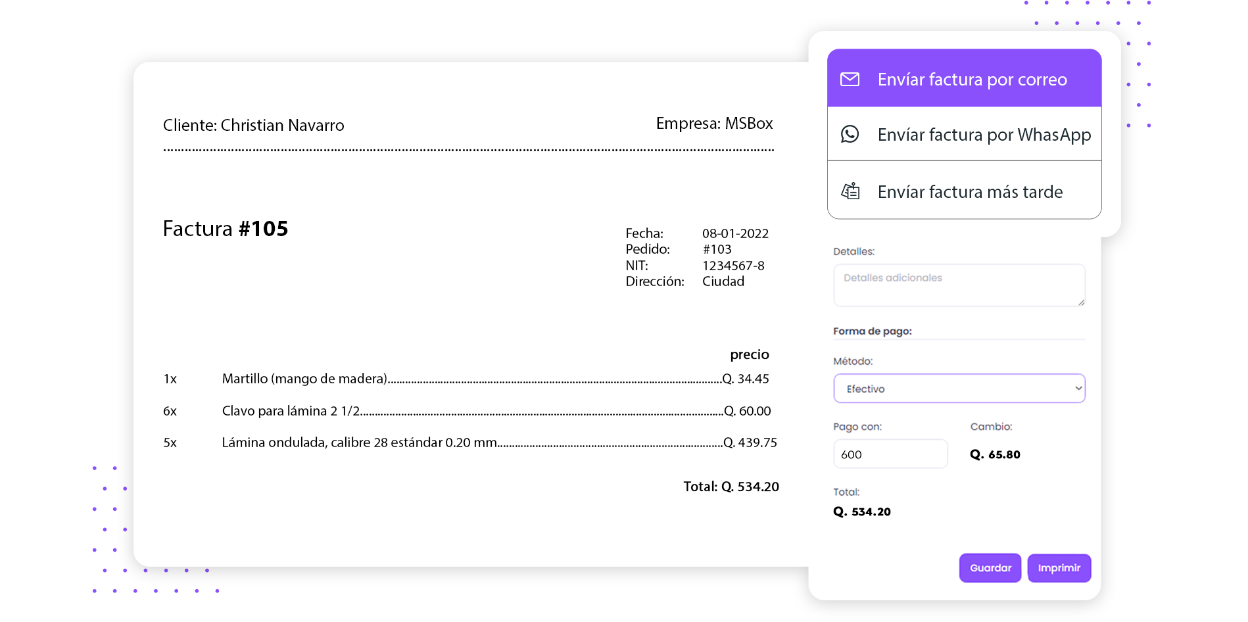Click the send-later schedule icon

[x=850, y=191]
